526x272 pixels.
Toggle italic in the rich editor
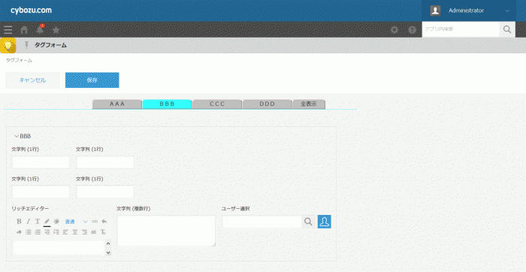29,222
